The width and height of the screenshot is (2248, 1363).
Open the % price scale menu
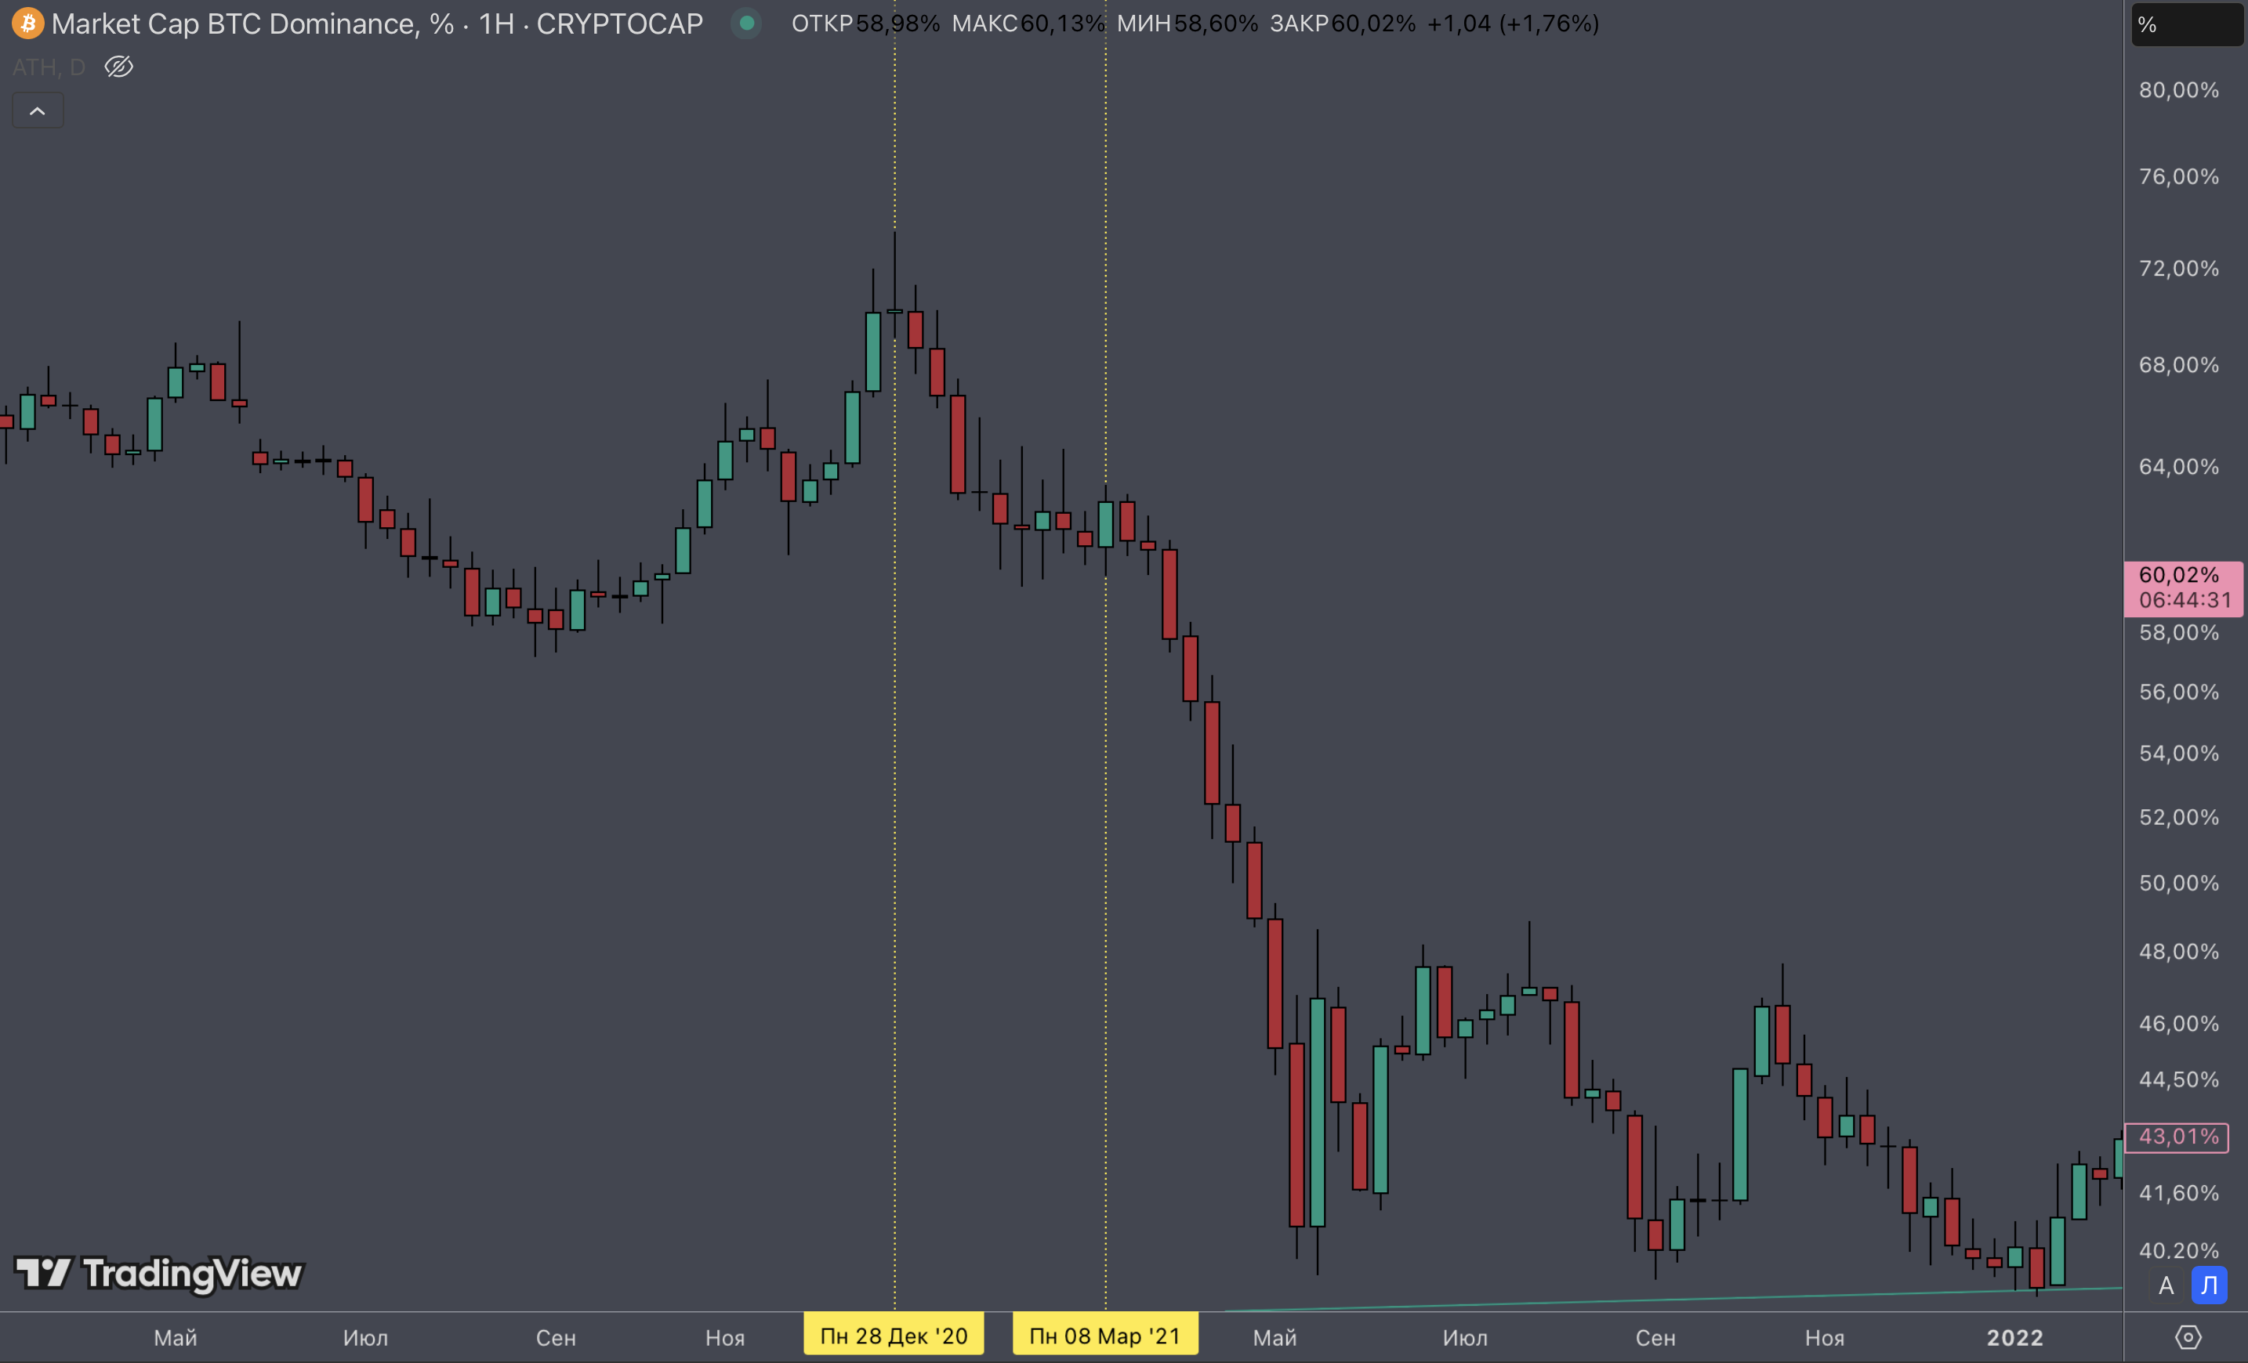click(2186, 24)
